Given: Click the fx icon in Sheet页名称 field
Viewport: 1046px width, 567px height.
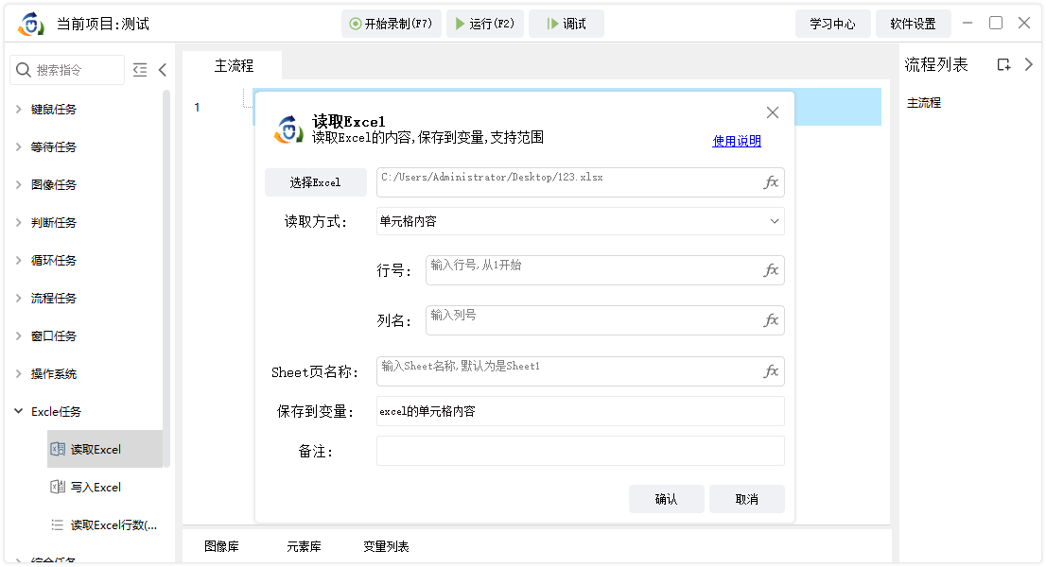Looking at the screenshot, I should coord(771,371).
